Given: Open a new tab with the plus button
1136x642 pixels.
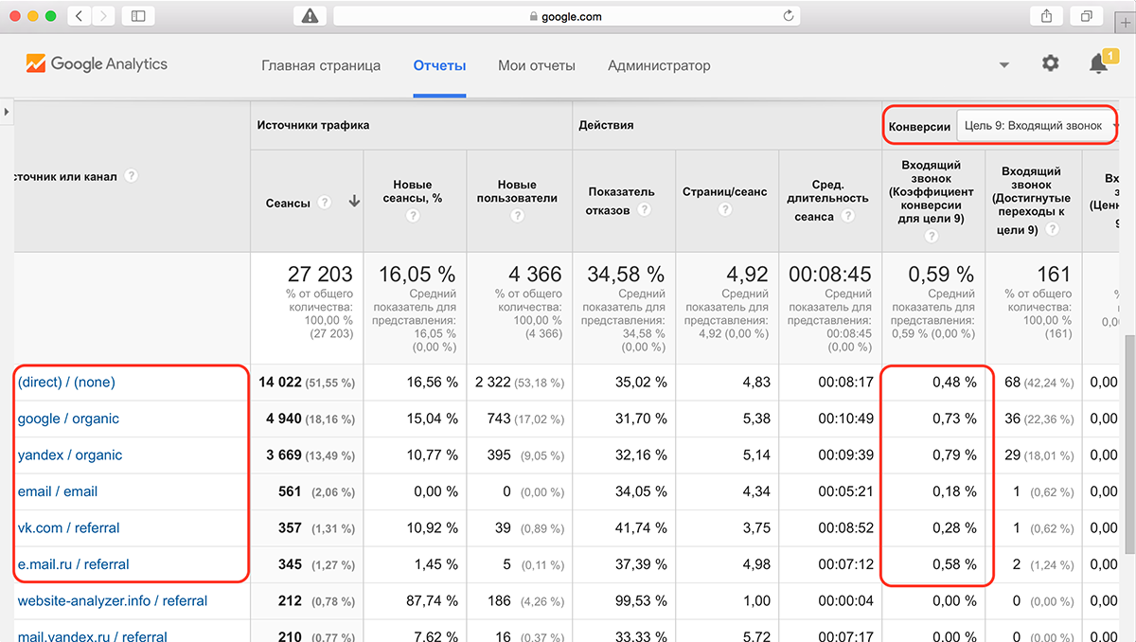Looking at the screenshot, I should tap(1125, 23).
